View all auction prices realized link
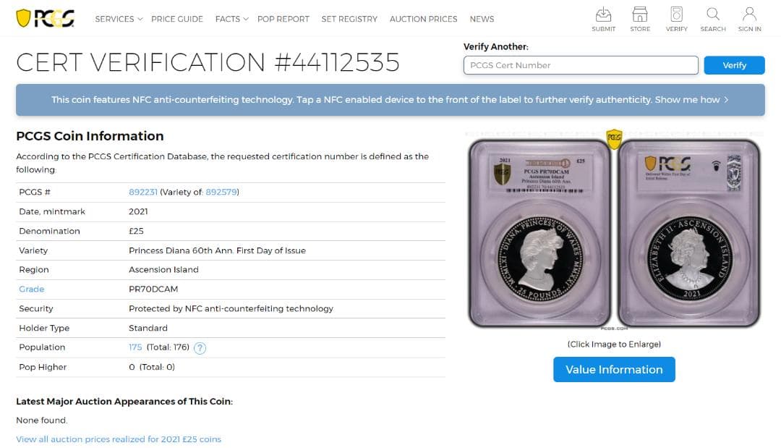781x448 pixels. click(119, 439)
